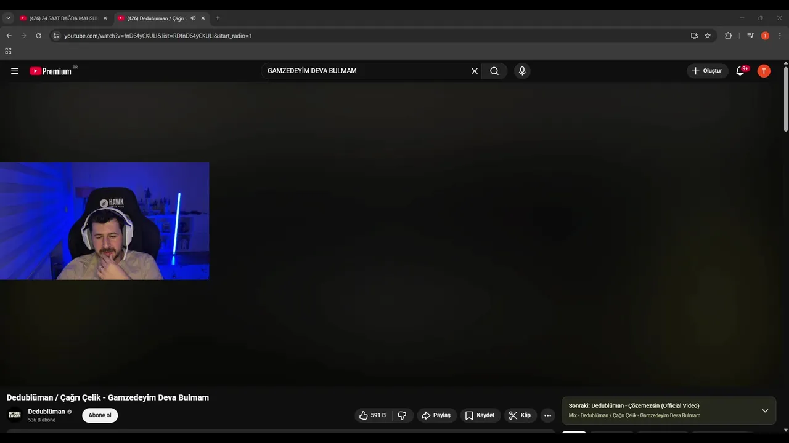Click Mix - Dedublüman / Çağrı Çelik subtitle

click(634, 416)
